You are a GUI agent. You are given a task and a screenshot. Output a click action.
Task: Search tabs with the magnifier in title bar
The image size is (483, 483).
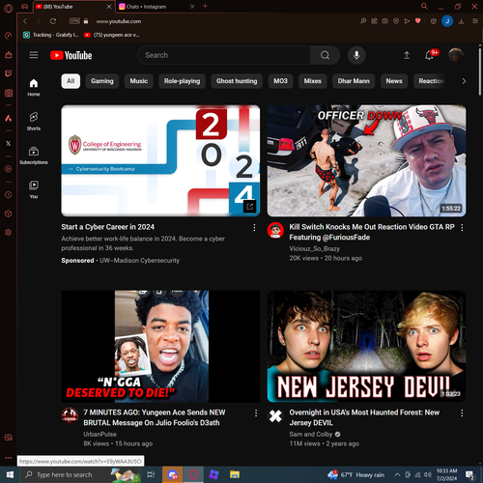424,6
